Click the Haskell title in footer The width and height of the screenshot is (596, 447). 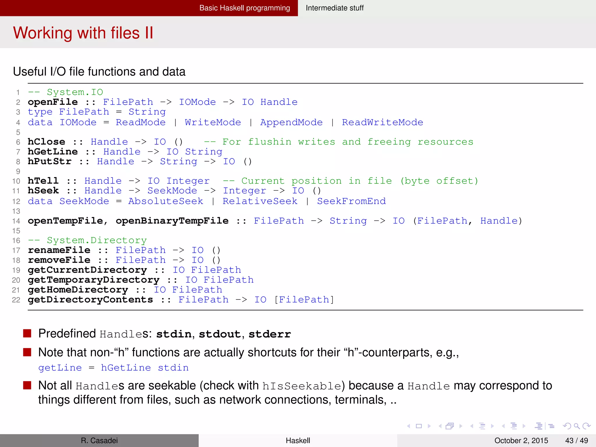click(298, 441)
